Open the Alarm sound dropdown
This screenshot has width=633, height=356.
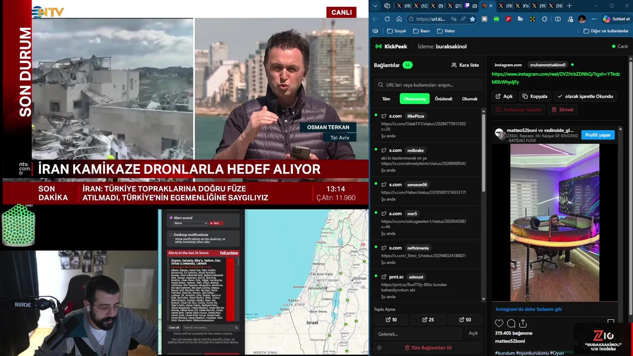[190, 223]
